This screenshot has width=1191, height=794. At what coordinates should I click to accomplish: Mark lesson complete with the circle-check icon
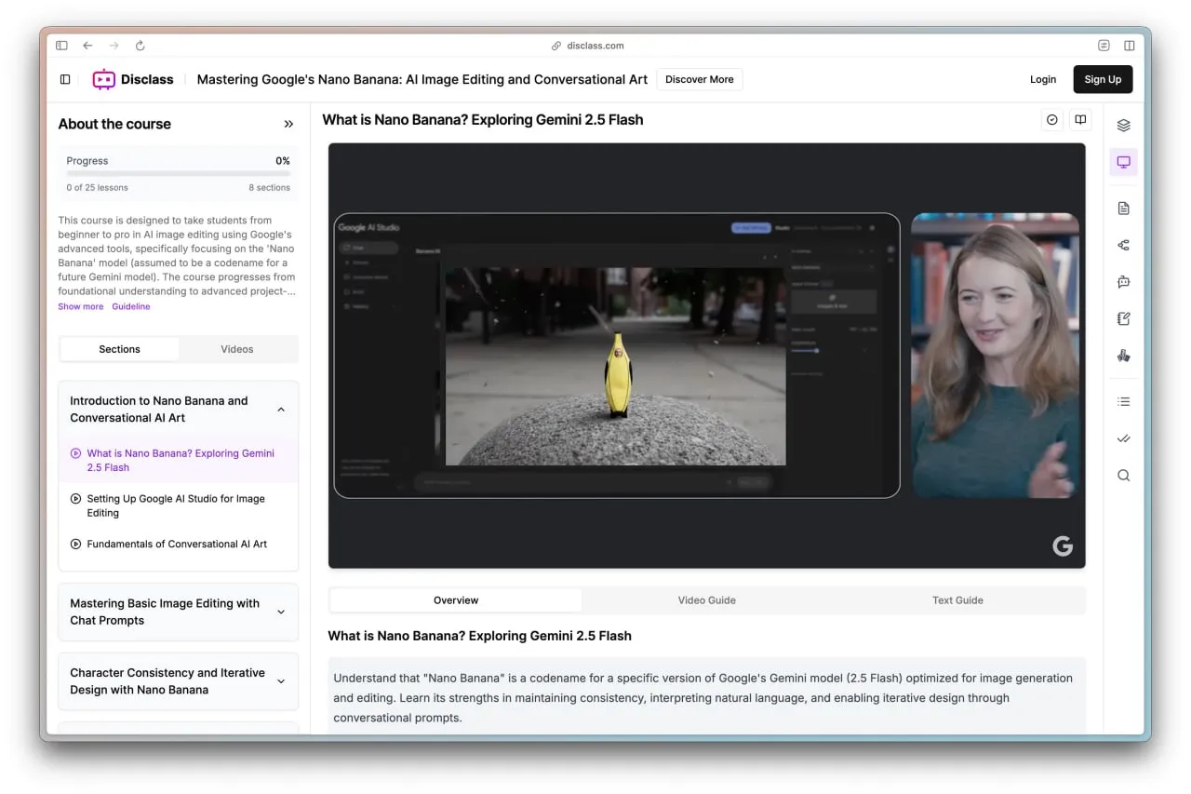[x=1052, y=120]
